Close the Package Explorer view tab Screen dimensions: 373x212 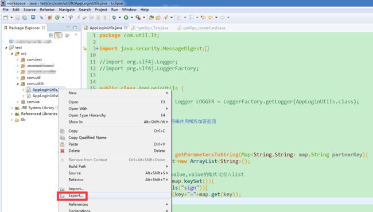(44, 27)
